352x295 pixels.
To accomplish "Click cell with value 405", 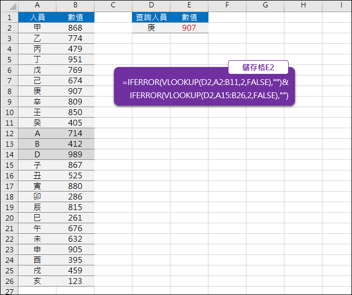I will point(75,123).
